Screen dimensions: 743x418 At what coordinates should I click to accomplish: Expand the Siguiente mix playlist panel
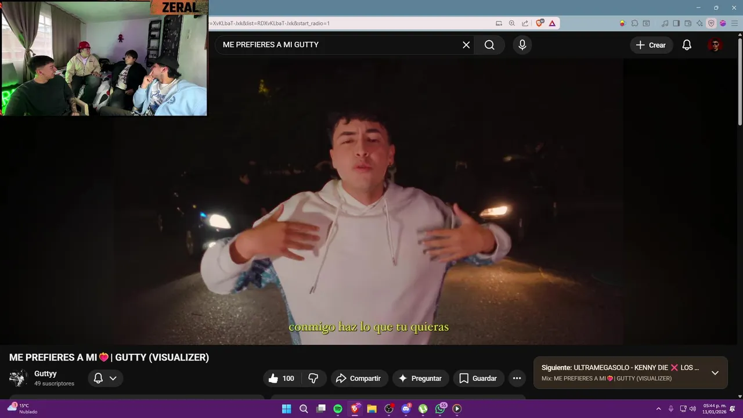[715, 373]
